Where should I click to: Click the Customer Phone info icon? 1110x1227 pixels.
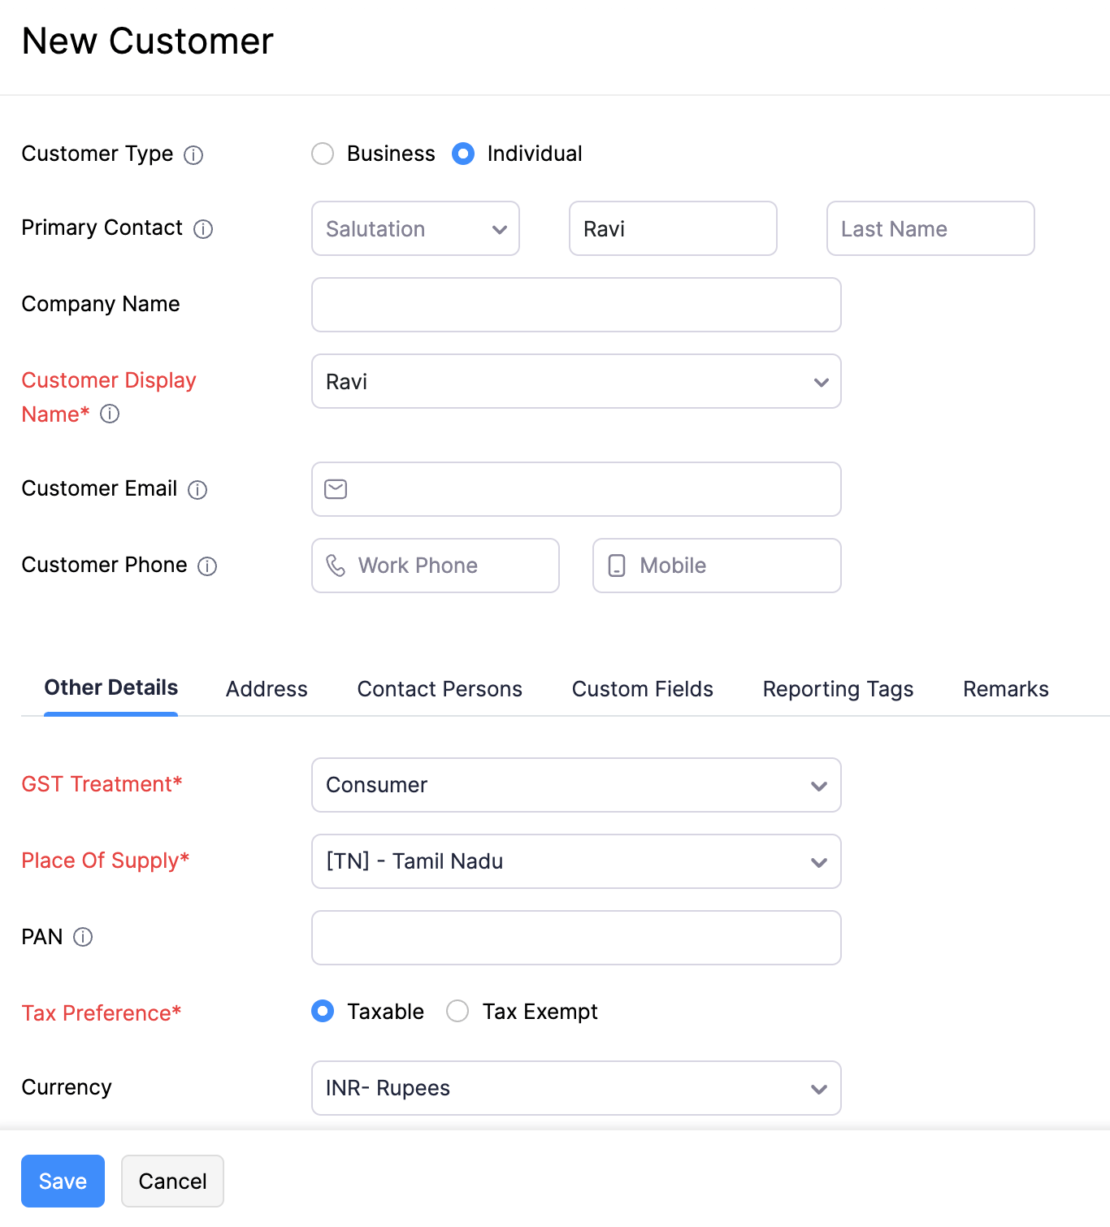click(208, 566)
